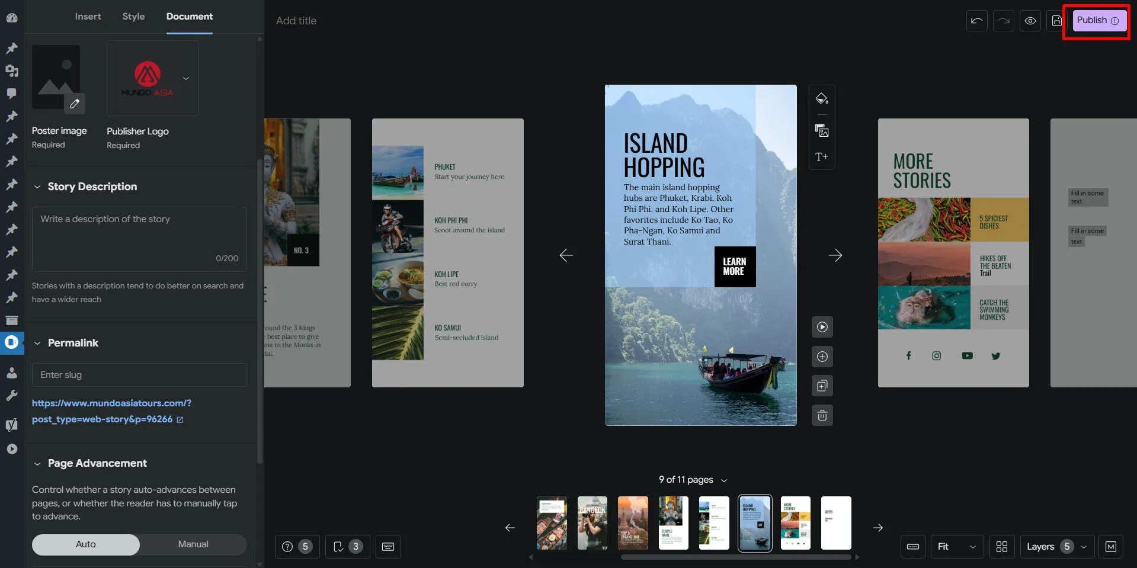
Task: Switch to the Style tab
Action: coord(133,16)
